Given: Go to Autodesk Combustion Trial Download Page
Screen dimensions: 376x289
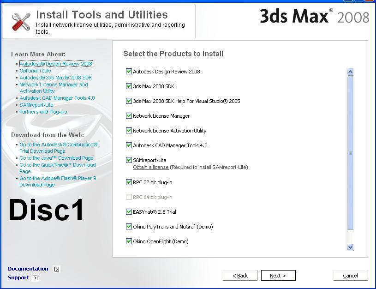Looking at the screenshot, I should (x=59, y=148).
